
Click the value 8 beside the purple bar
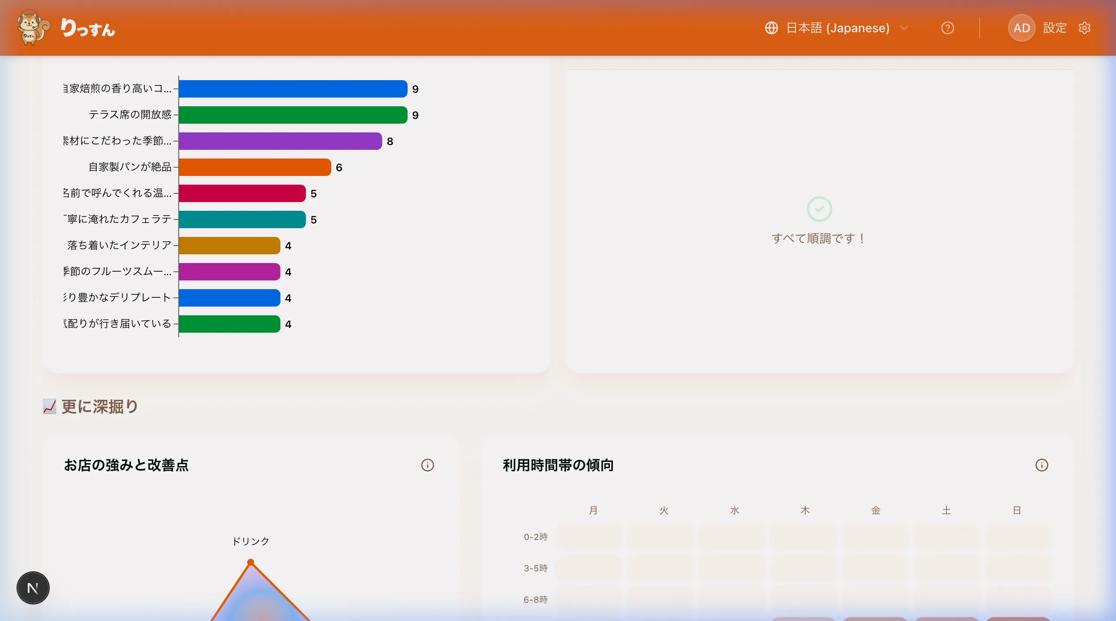click(390, 142)
